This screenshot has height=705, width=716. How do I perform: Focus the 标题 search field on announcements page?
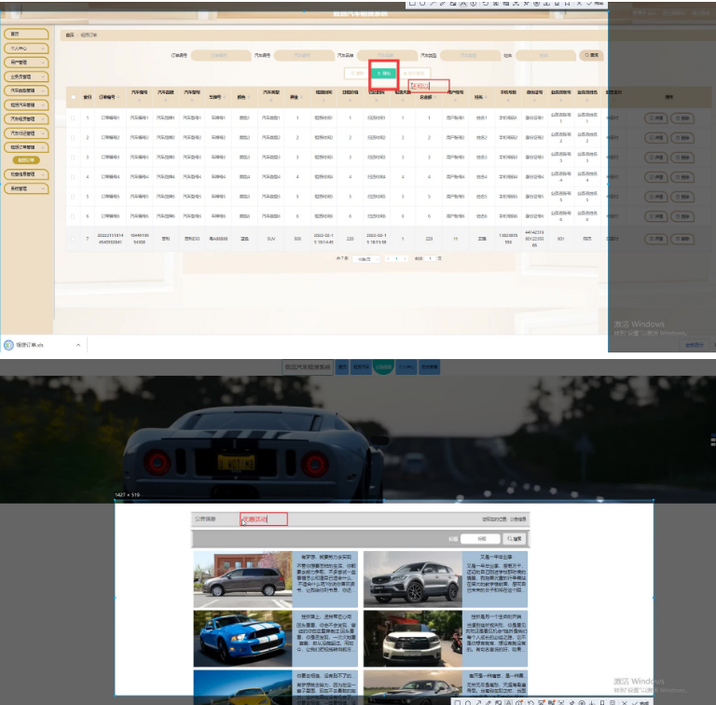click(480, 539)
